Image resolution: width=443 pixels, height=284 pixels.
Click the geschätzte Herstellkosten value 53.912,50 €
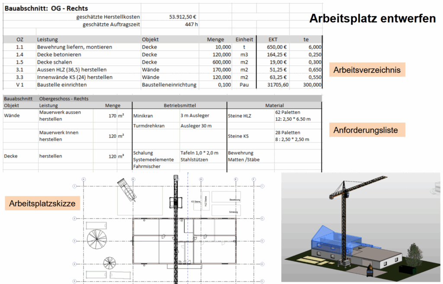183,17
